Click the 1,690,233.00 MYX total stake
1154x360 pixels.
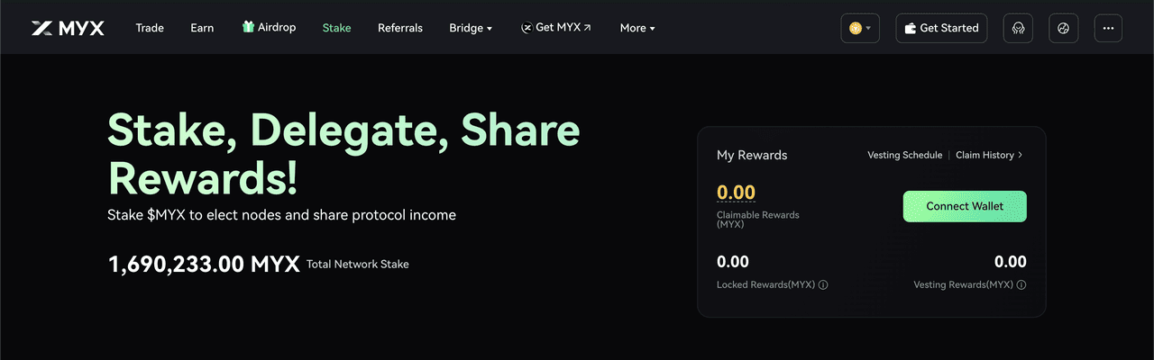pyautogui.click(x=204, y=264)
